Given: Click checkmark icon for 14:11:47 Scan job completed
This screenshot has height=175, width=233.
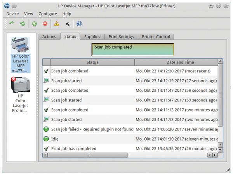Looking at the screenshot, I should (x=46, y=90).
